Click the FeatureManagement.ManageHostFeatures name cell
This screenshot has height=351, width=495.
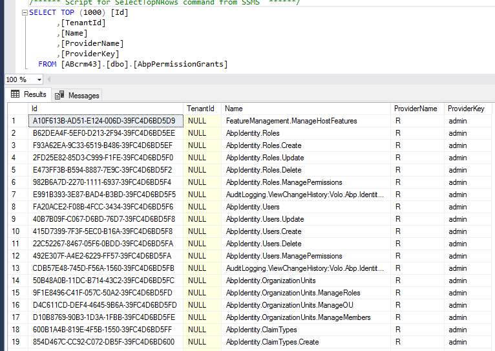click(291, 121)
